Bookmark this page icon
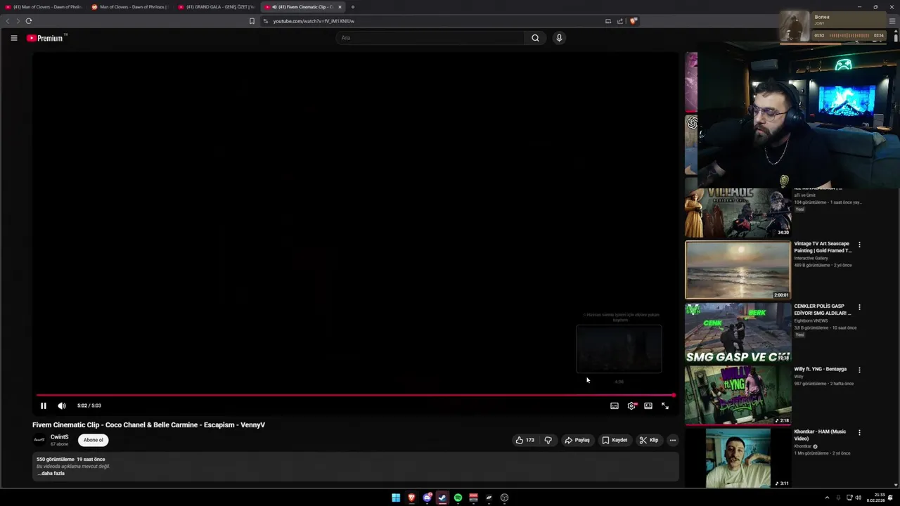900x506 pixels. [x=252, y=21]
